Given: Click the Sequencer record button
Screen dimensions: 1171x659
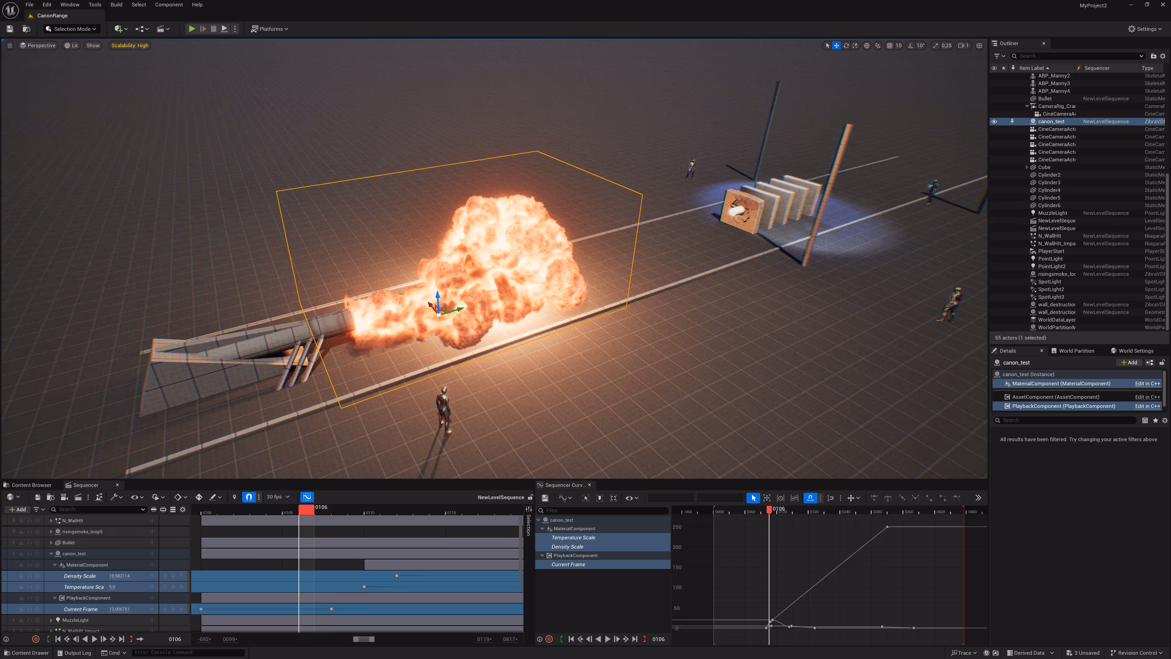Looking at the screenshot, I should [36, 639].
